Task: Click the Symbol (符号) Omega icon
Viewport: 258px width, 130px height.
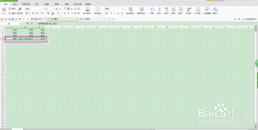Action: coord(152,9)
